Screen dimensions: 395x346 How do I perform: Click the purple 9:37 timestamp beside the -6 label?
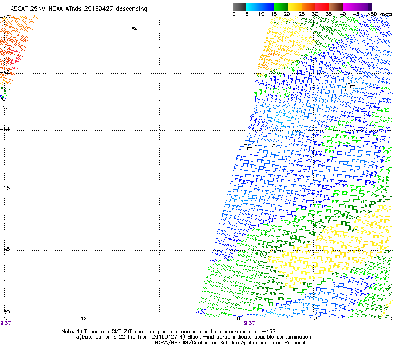(249, 323)
